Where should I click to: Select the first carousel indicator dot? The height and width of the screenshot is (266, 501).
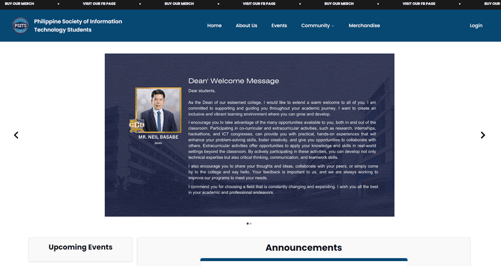coord(247,224)
